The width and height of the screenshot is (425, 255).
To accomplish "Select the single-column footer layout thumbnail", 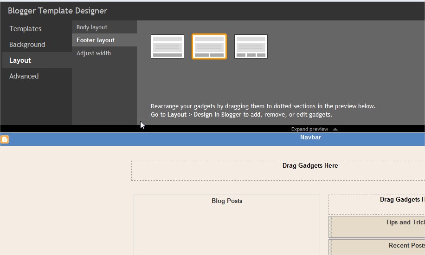I will (x=167, y=46).
